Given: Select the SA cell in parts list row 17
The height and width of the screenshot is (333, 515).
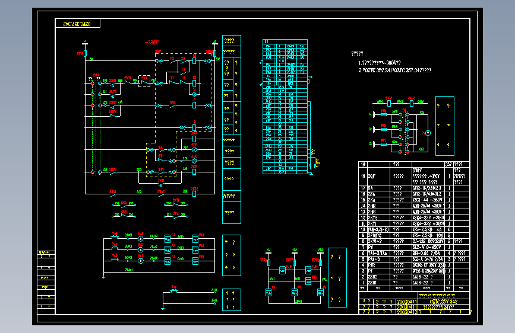Looking at the screenshot, I should 378,188.
